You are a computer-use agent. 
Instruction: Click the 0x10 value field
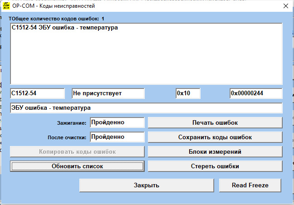click(x=188, y=93)
